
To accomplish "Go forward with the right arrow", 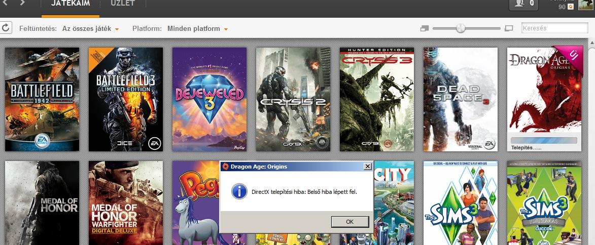I will click(x=22, y=3).
